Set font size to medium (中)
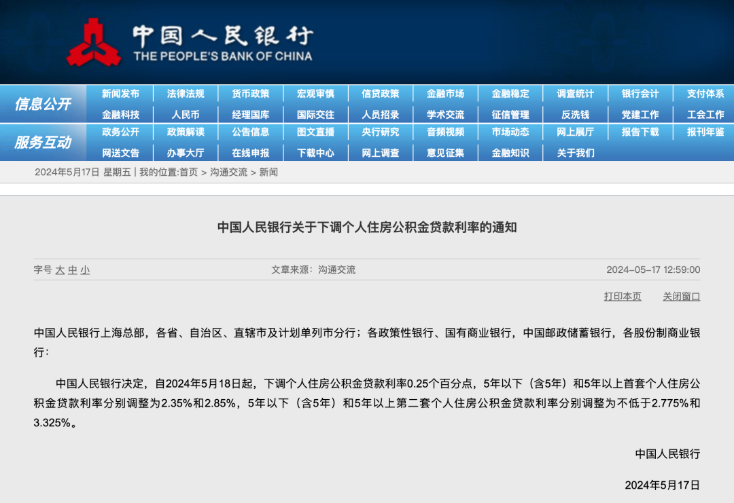This screenshot has height=503, width=734. [x=73, y=270]
